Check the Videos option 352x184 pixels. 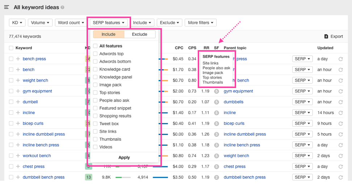[95, 147]
